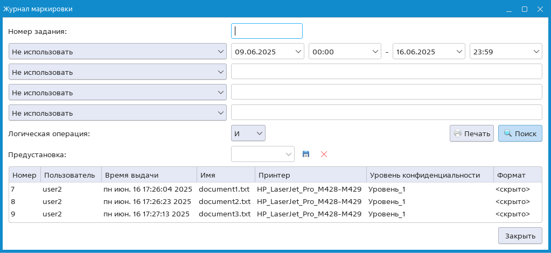
Task: Select the row with document3.txt
Action: (x=224, y=214)
